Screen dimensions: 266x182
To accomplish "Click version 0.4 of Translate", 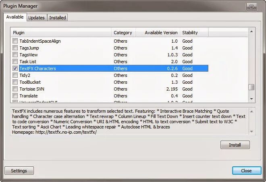I will 174,96.
